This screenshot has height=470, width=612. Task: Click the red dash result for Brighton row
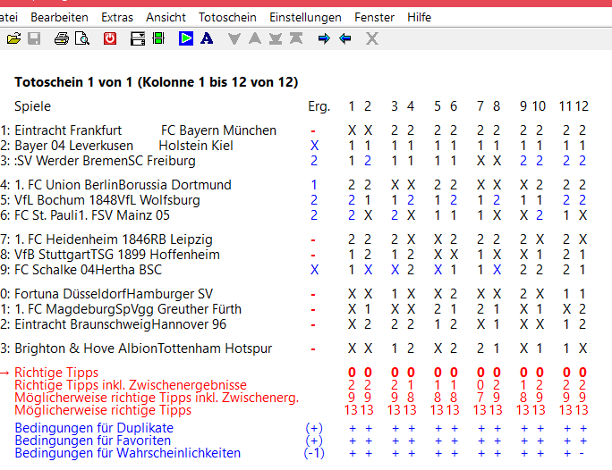(x=313, y=349)
